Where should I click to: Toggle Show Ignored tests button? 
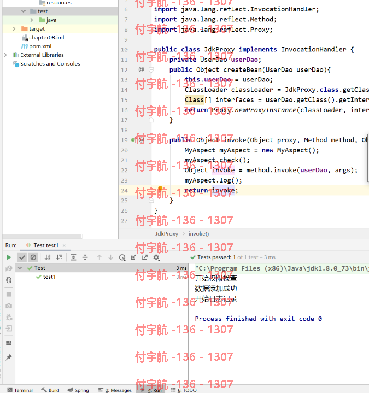click(x=33, y=257)
